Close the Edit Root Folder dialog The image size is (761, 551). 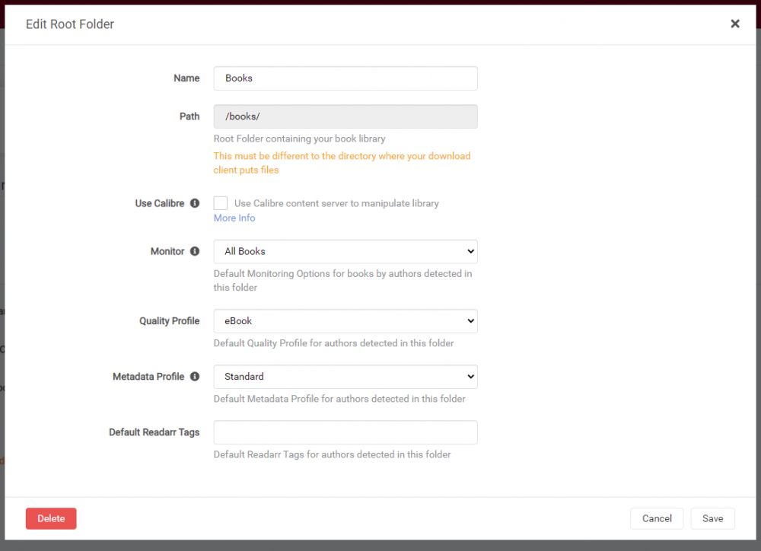735,24
